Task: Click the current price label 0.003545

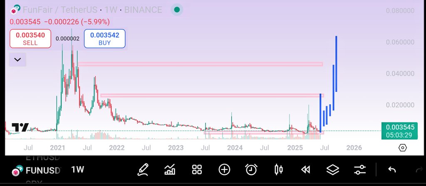Action: pyautogui.click(x=399, y=131)
